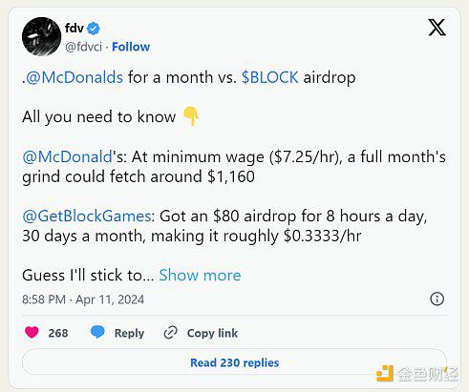Click the fdv display name
The image size is (469, 392).
[x=75, y=29]
